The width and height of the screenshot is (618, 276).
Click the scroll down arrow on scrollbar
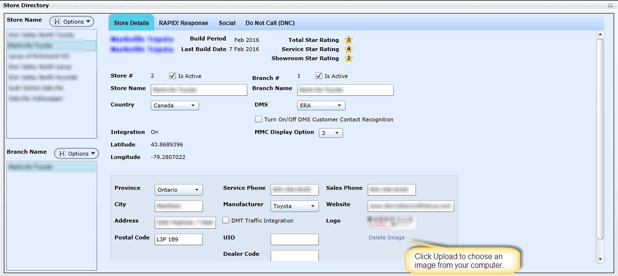click(600, 259)
